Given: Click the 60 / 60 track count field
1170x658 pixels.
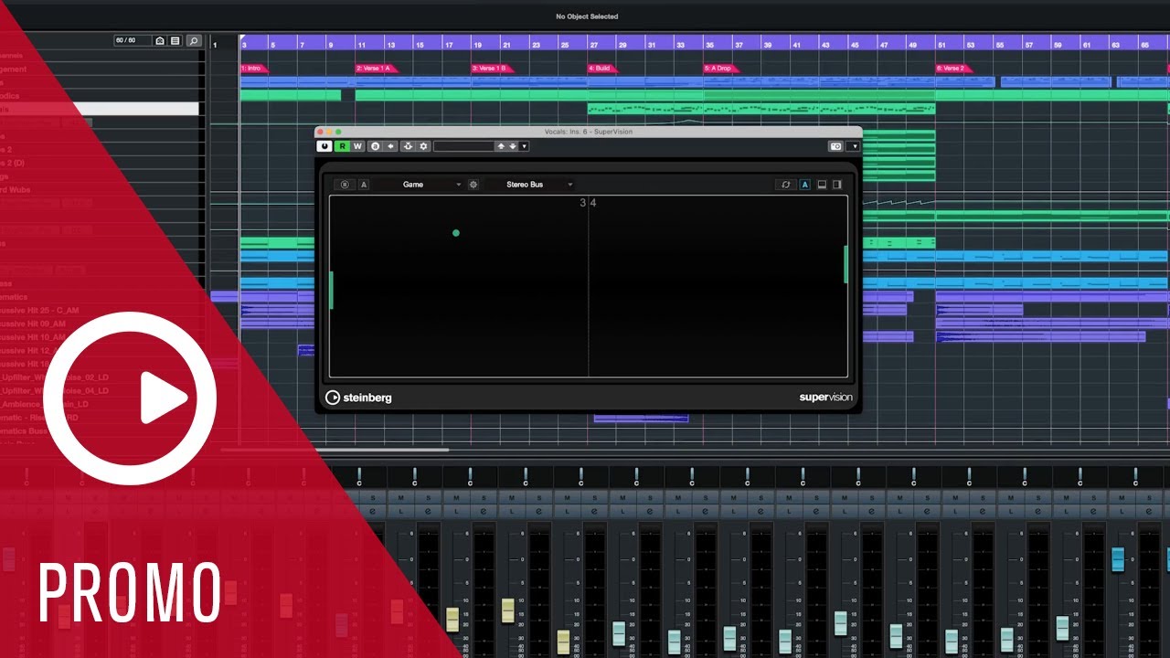Looking at the screenshot, I should [x=132, y=41].
